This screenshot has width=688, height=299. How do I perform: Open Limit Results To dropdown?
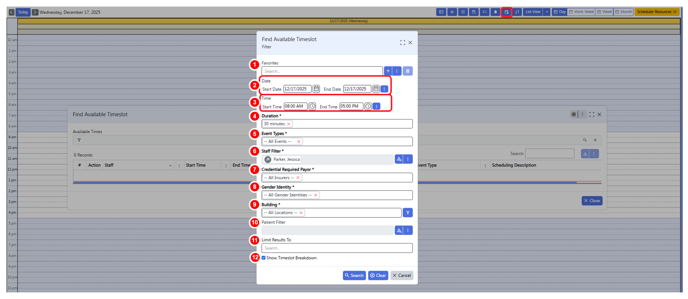337,248
